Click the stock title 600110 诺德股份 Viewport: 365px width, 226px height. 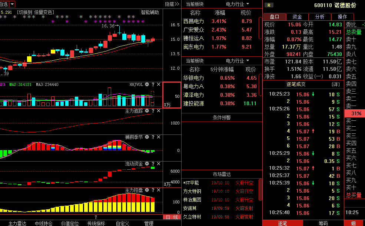335,5
